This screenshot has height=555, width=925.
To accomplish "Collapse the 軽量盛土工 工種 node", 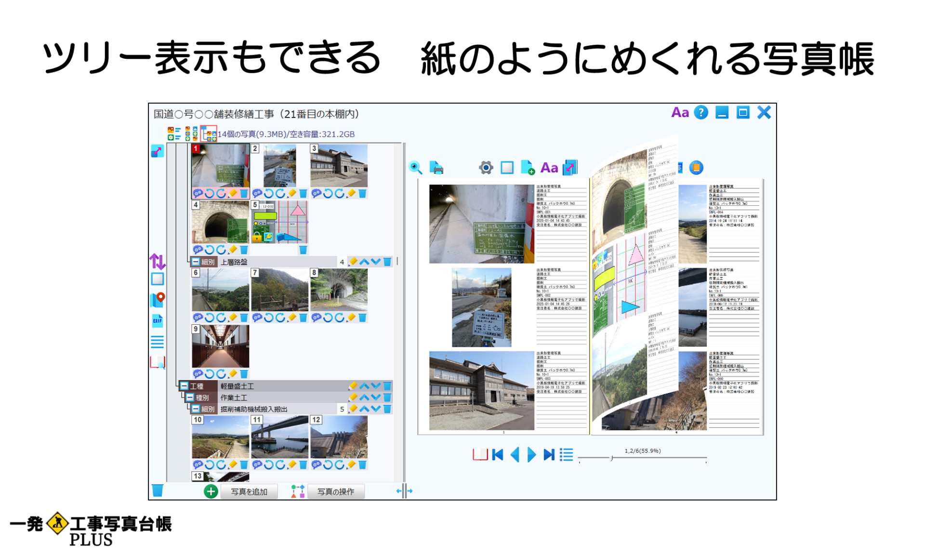I will [185, 386].
